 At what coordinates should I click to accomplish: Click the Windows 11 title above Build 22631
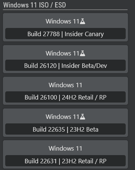pyautogui.click(x=65, y=148)
